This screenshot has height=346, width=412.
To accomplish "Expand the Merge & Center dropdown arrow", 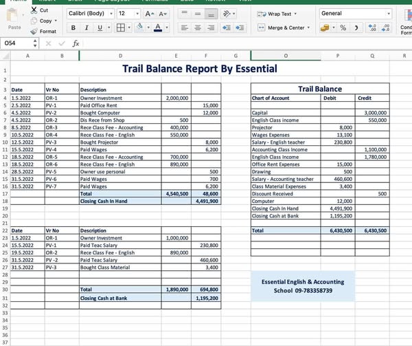I will tap(308, 28).
